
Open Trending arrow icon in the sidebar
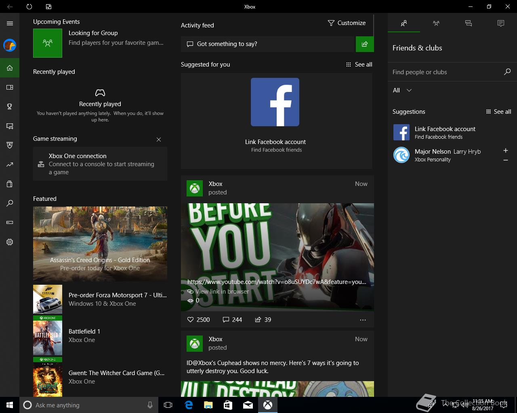tap(10, 165)
